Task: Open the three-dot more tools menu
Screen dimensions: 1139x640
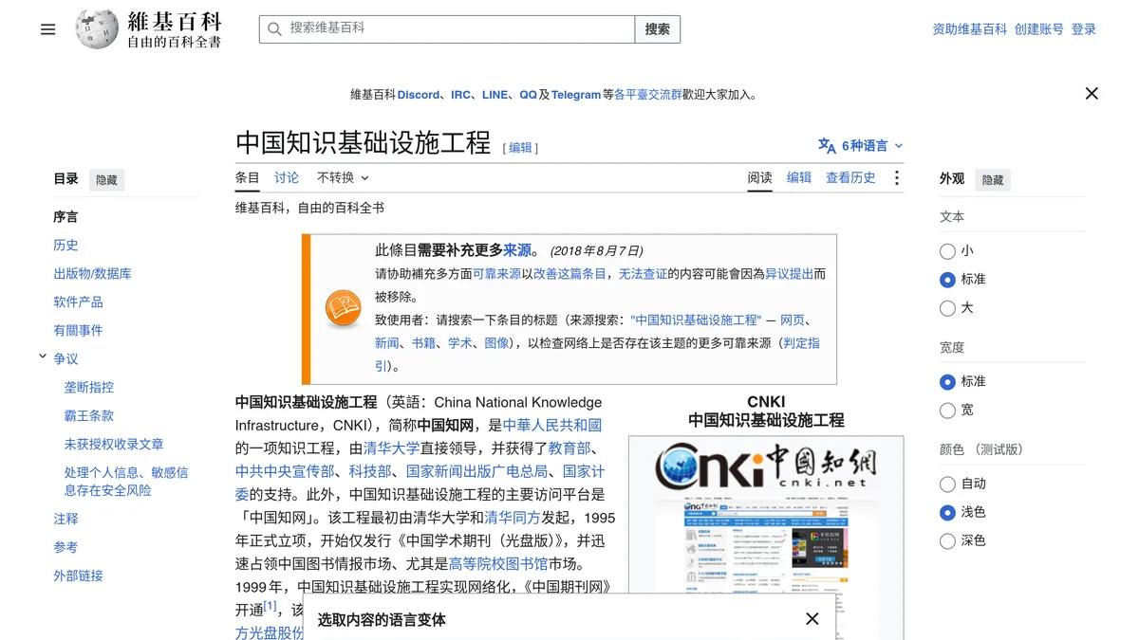Action: [896, 177]
